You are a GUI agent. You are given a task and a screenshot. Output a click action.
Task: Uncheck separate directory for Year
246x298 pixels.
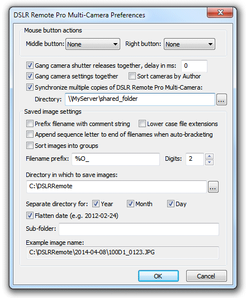point(96,204)
